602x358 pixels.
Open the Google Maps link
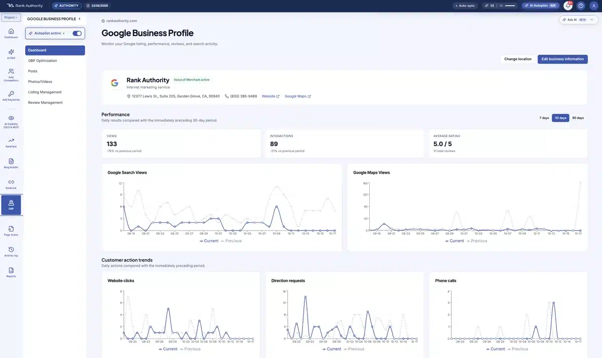tap(297, 96)
